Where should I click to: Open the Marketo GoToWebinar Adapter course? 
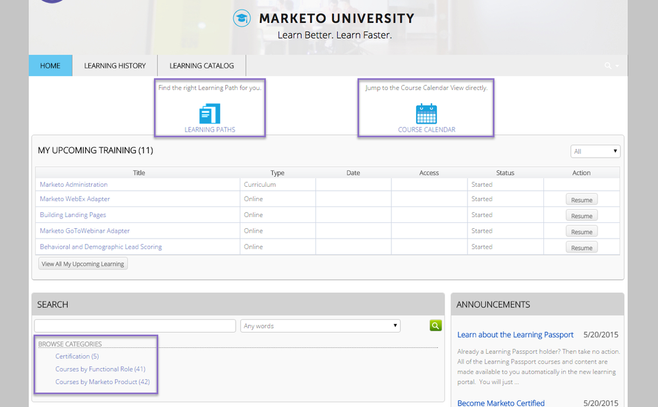pyautogui.click(x=84, y=231)
